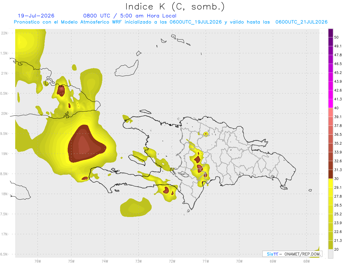Viewport: 344px width, 265px height.
Task: Click legend value '36.5'
Action: (338, 134)
